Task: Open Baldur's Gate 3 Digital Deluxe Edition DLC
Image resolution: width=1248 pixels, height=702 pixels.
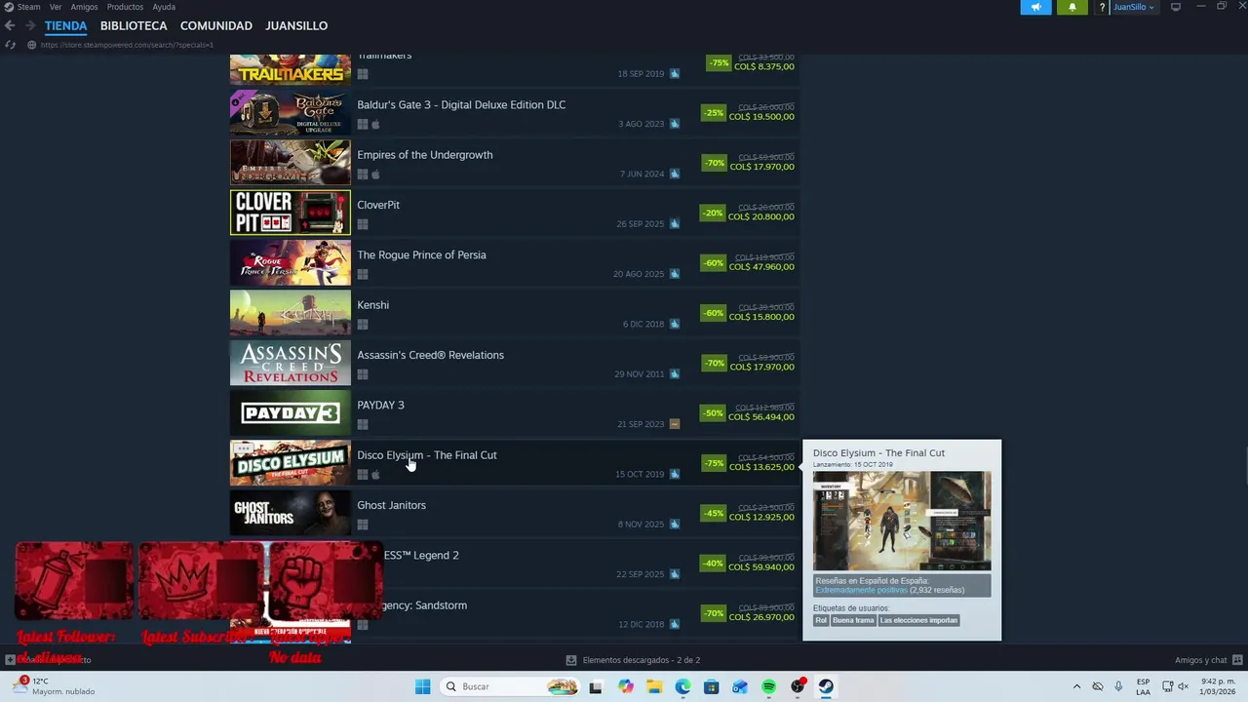Action: 514,113
